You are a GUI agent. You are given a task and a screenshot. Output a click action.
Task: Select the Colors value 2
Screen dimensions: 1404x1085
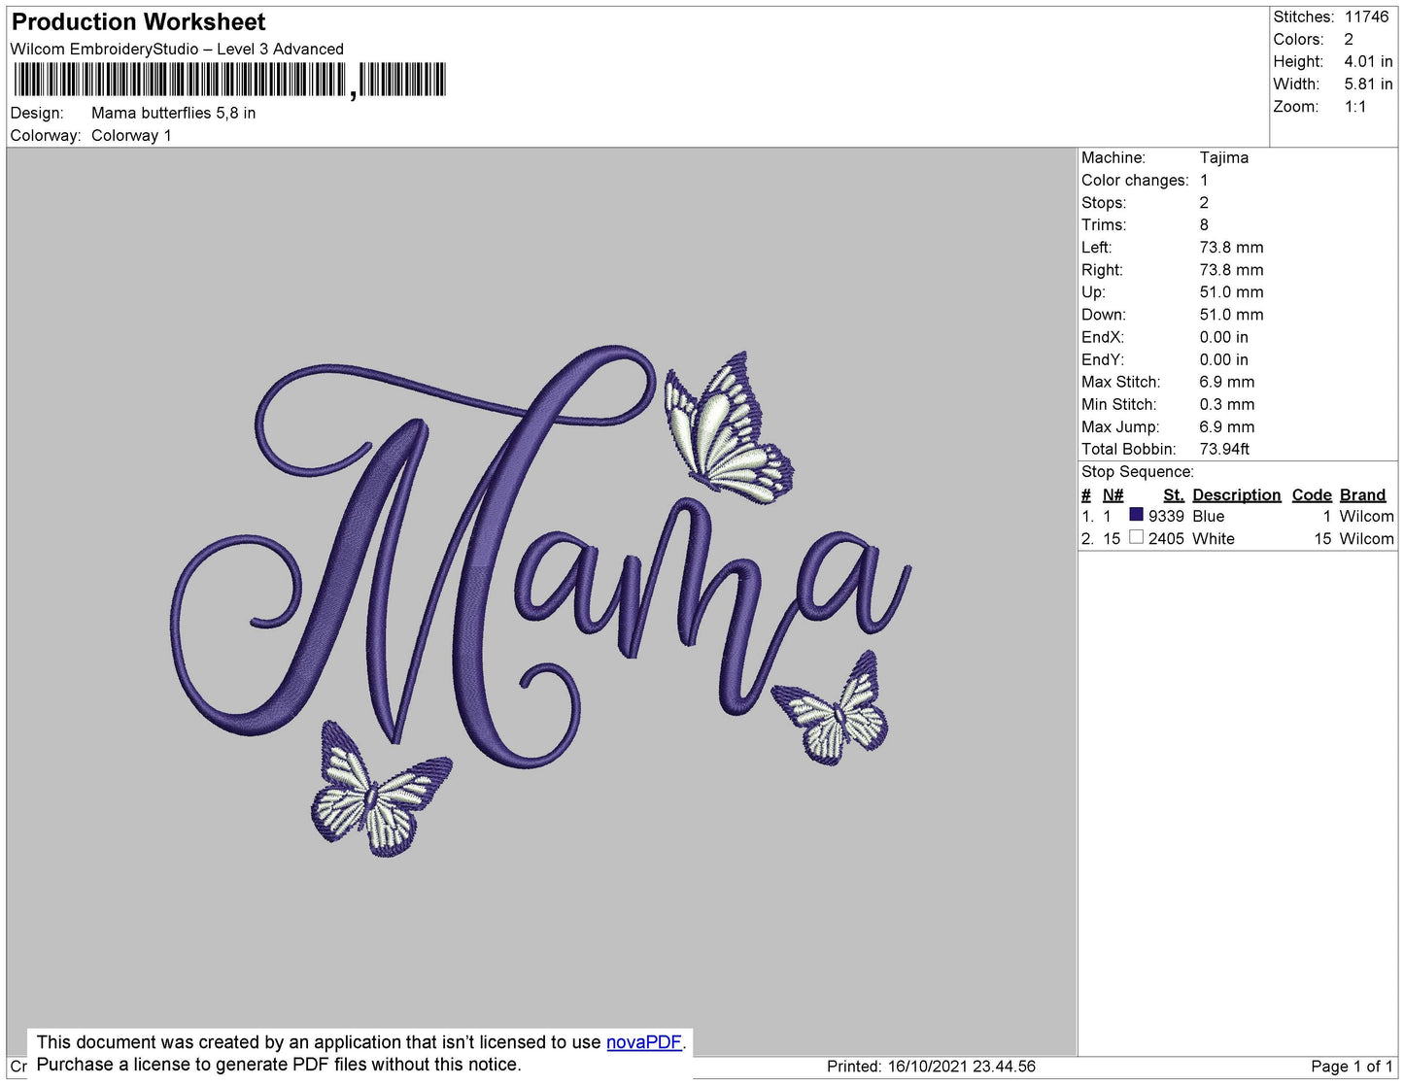(x=1349, y=39)
